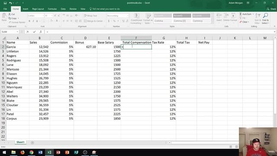Apply the Comma cell style
Viewport: 277px width, 156px height.
(163, 21)
